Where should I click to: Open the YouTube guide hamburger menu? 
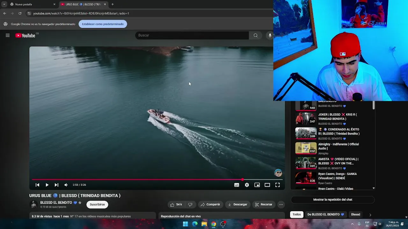click(x=8, y=35)
